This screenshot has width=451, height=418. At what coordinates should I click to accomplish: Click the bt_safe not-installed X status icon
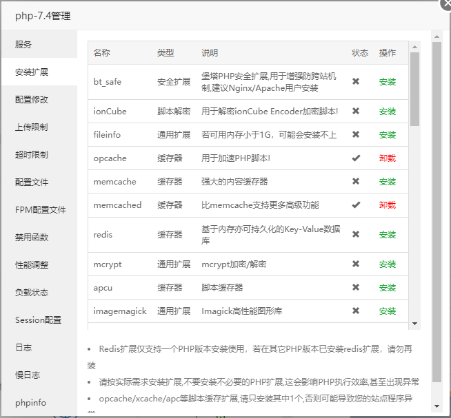click(x=356, y=81)
